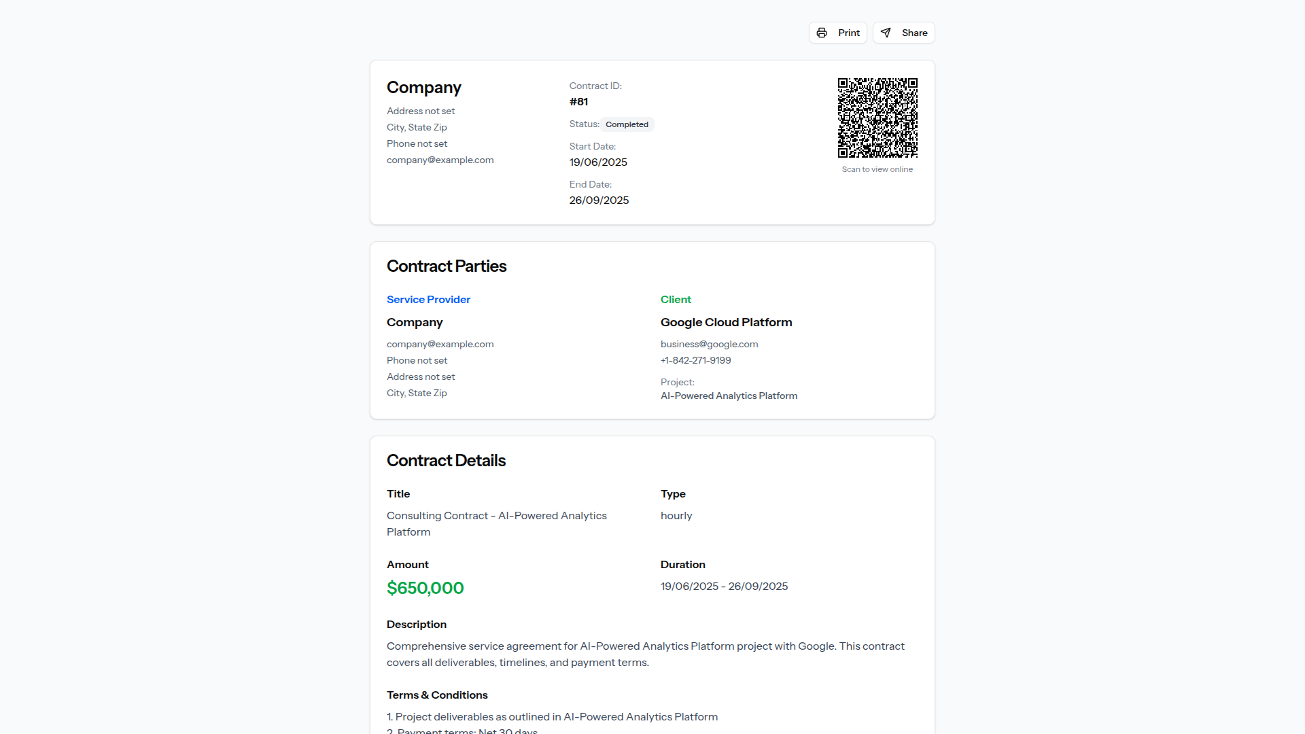This screenshot has width=1305, height=734.
Task: Click the Scan to view online caption
Action: (877, 169)
